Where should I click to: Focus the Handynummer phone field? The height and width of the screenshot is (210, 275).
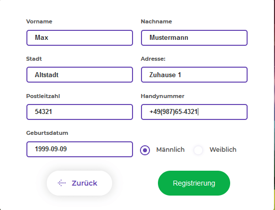pyautogui.click(x=194, y=112)
